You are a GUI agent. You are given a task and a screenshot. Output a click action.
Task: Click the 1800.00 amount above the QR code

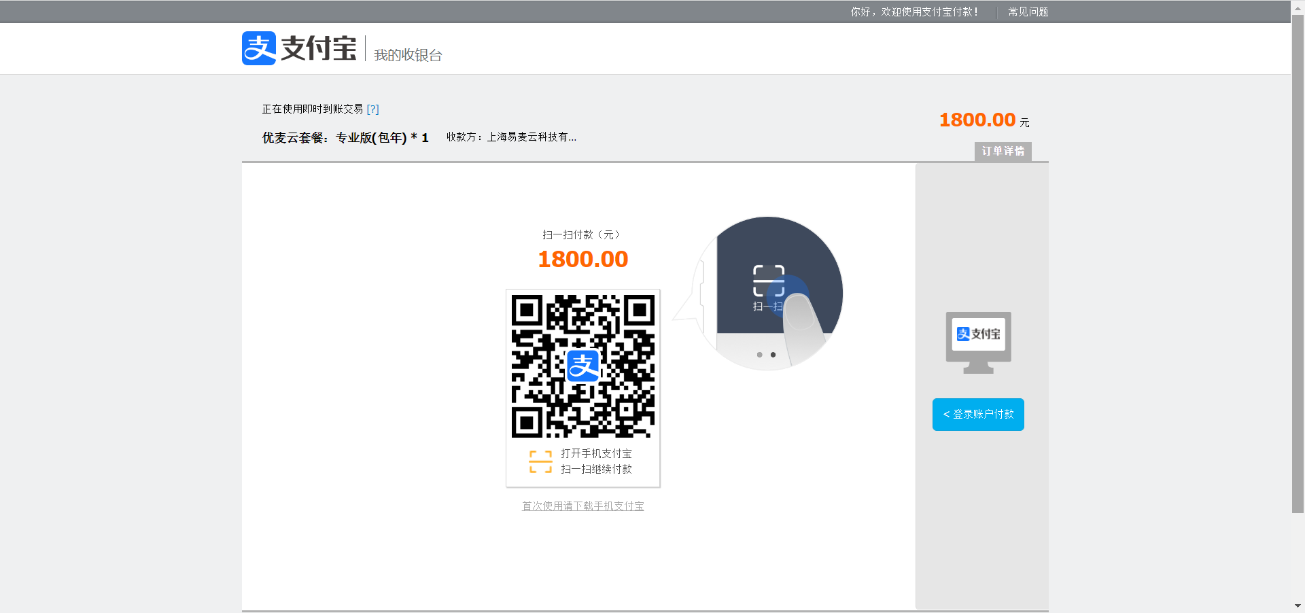point(583,259)
